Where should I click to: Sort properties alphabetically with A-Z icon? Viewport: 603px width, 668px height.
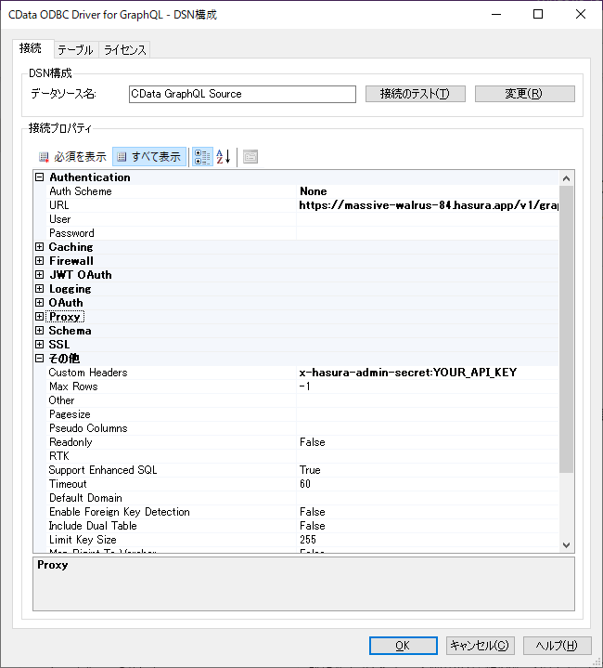click(224, 157)
